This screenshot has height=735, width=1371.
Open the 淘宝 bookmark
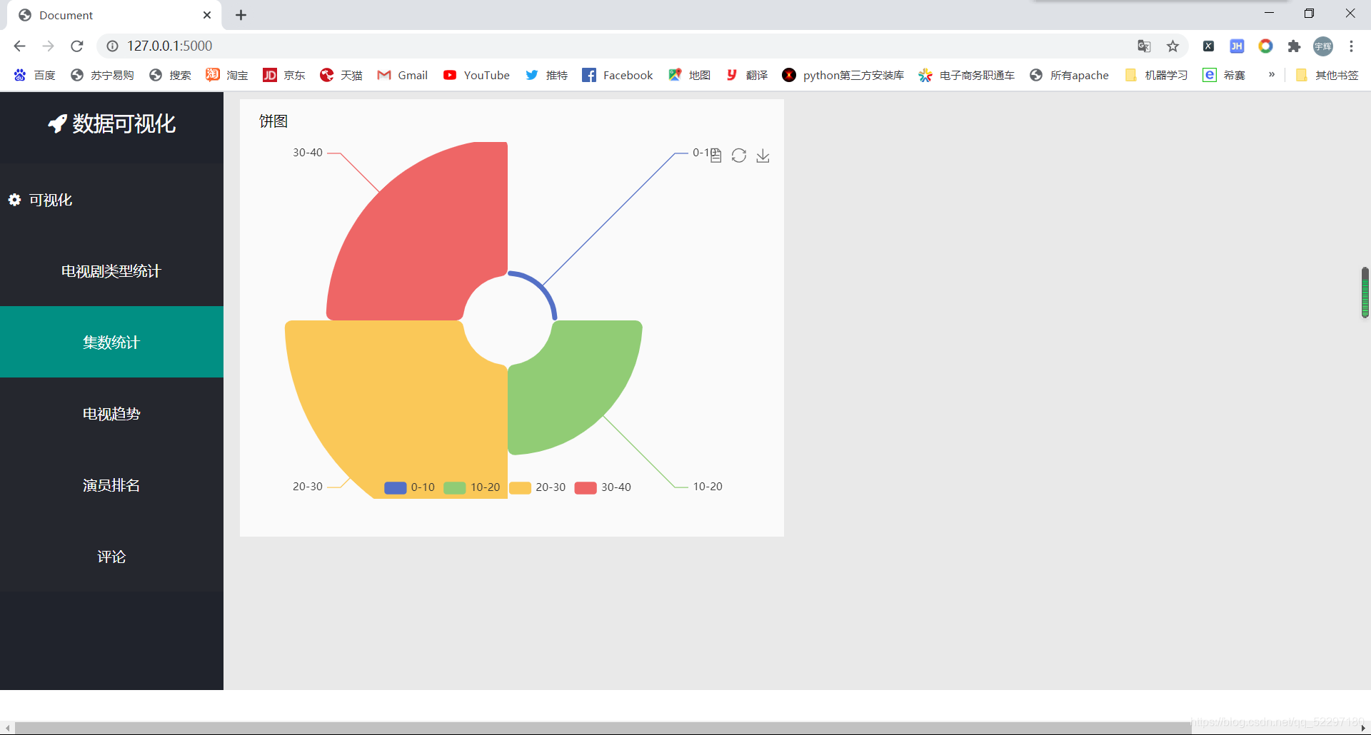click(x=227, y=75)
